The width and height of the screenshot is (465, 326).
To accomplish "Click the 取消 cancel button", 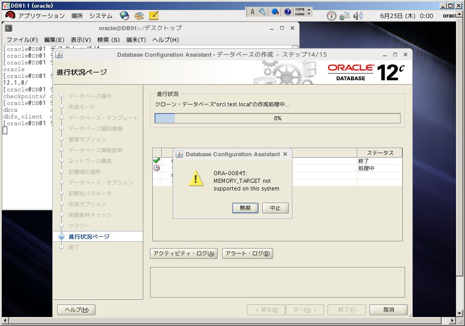I will click(x=388, y=310).
